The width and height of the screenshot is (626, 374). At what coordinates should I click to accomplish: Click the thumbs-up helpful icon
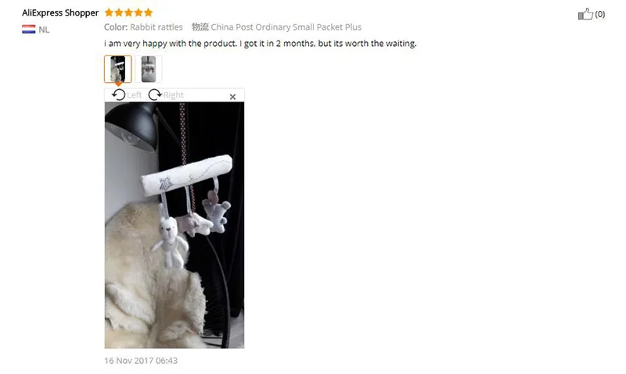pyautogui.click(x=585, y=14)
